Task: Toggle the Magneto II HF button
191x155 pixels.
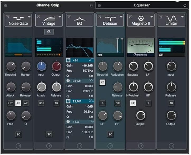Action: [133, 103]
